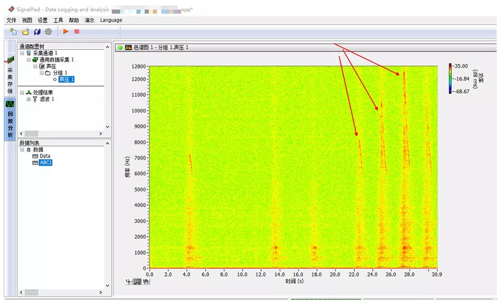Select the 通用数据采集 1 tree item
501x304 pixels.
[56, 60]
